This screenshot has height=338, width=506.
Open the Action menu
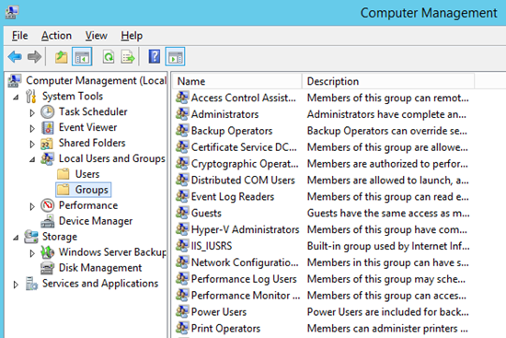point(56,36)
